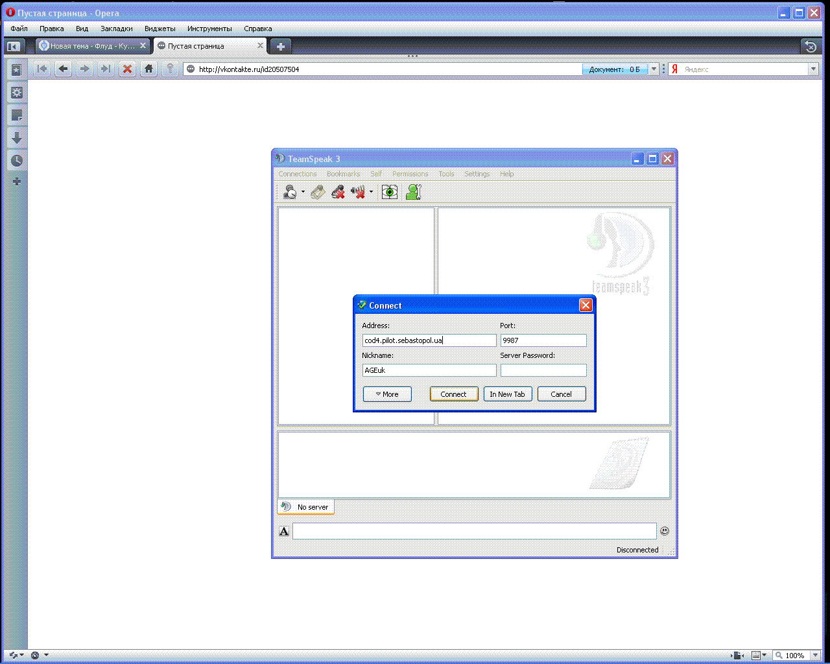Image resolution: width=830 pixels, height=664 pixels.
Task: Click the Opera rewind navigation button
Action: [x=42, y=69]
